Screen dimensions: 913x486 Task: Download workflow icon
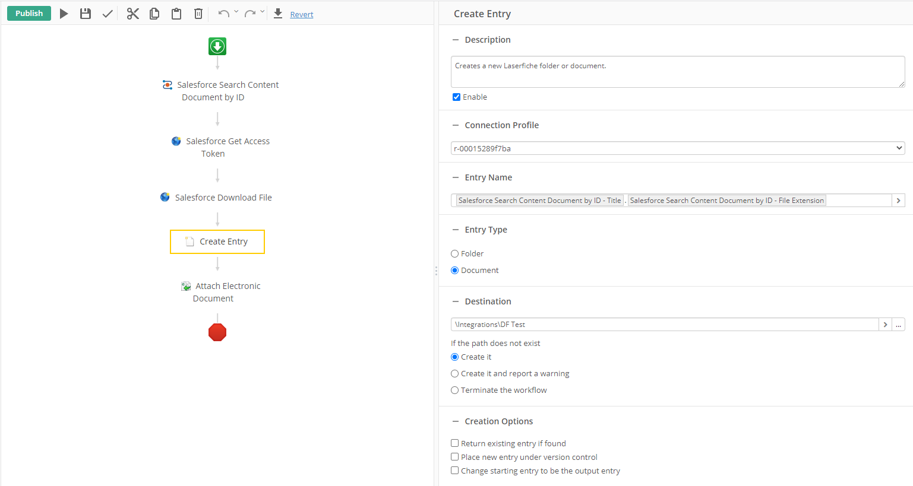(x=278, y=14)
